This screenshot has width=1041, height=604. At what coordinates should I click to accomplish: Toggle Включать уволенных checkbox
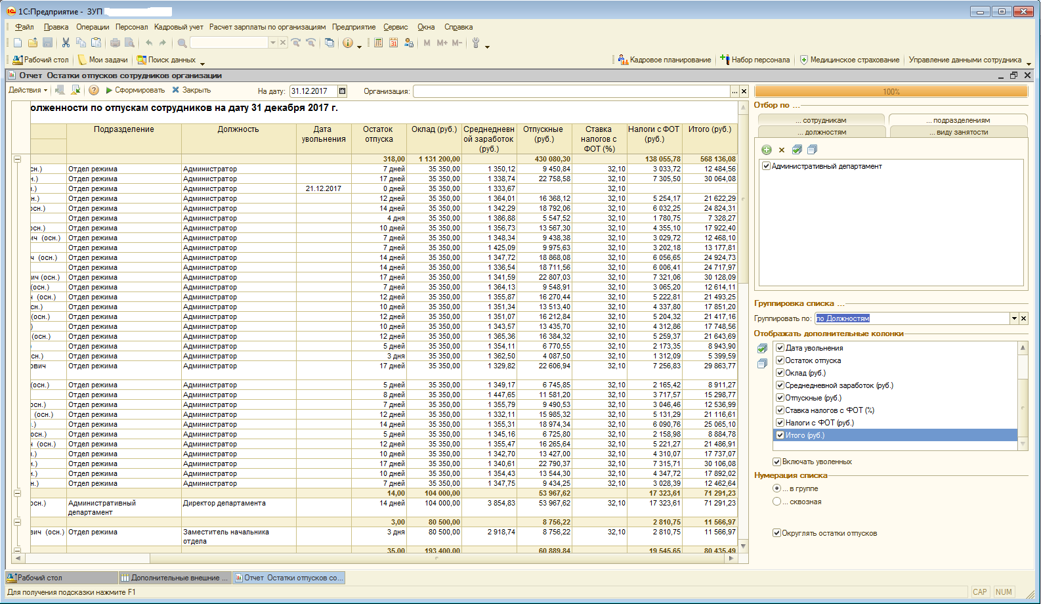pos(776,462)
